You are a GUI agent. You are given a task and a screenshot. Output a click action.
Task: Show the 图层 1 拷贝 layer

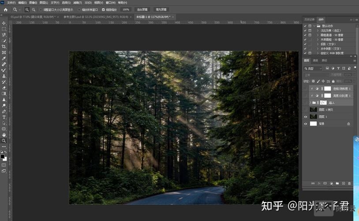[306, 110]
